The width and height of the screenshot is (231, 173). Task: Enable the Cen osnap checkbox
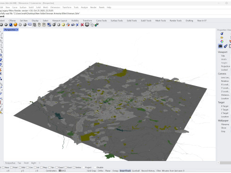point(27,167)
